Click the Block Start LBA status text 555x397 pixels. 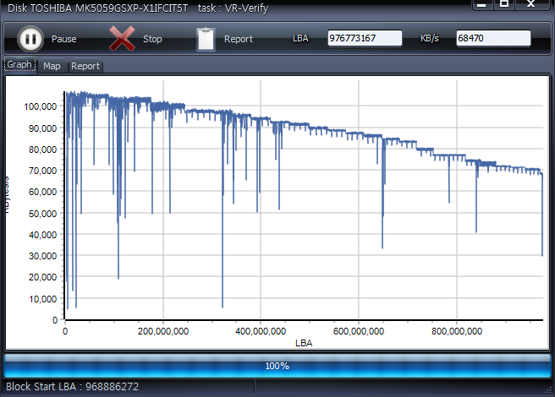point(72,387)
